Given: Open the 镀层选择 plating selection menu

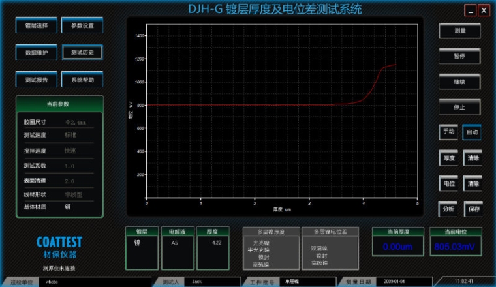Looking at the screenshot, I should tap(37, 25).
